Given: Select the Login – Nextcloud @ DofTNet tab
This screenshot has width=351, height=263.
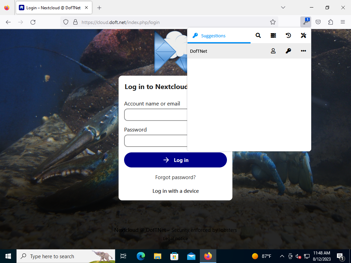Looking at the screenshot, I should click(x=54, y=8).
